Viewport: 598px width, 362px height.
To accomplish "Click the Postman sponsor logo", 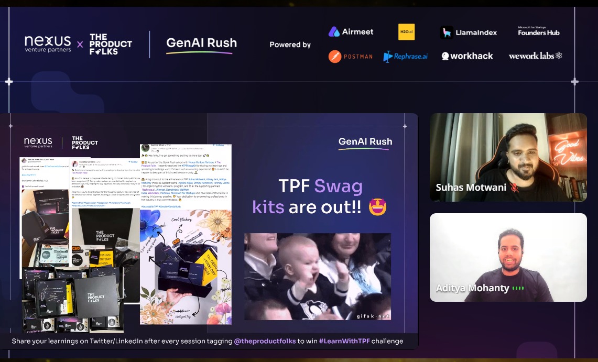I will (x=351, y=57).
